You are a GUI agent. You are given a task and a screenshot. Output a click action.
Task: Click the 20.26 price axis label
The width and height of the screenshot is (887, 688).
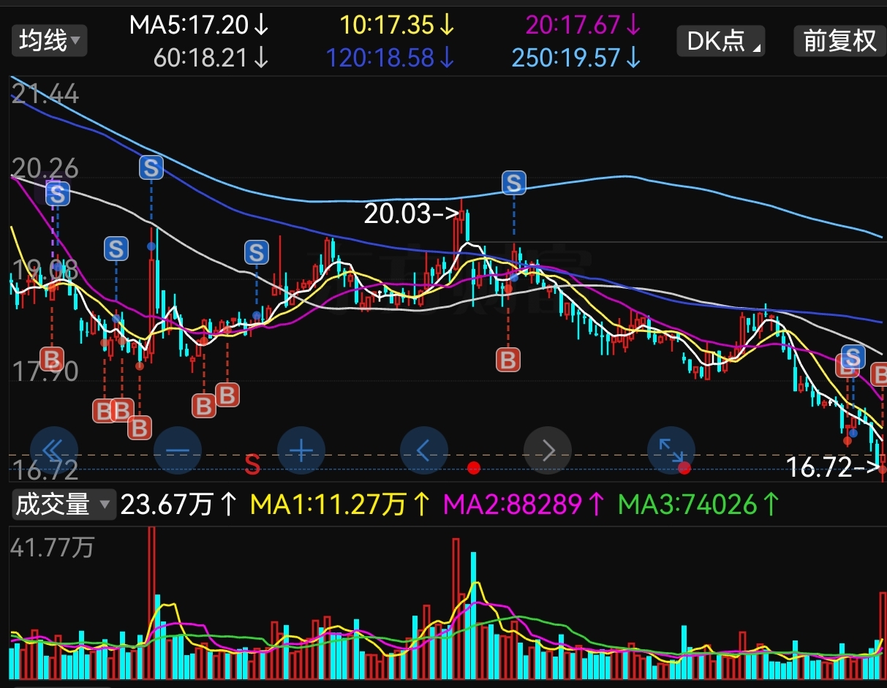point(45,169)
